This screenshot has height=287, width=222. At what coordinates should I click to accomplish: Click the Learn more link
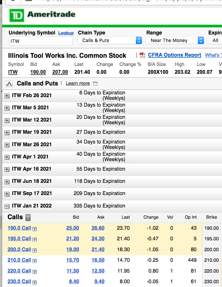click(x=78, y=84)
